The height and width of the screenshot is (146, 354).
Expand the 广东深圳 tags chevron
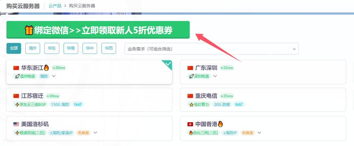tap(215, 76)
